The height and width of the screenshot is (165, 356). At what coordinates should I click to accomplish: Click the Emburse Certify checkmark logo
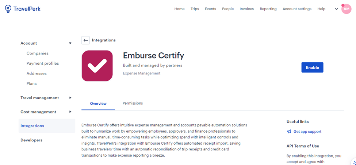tap(97, 66)
